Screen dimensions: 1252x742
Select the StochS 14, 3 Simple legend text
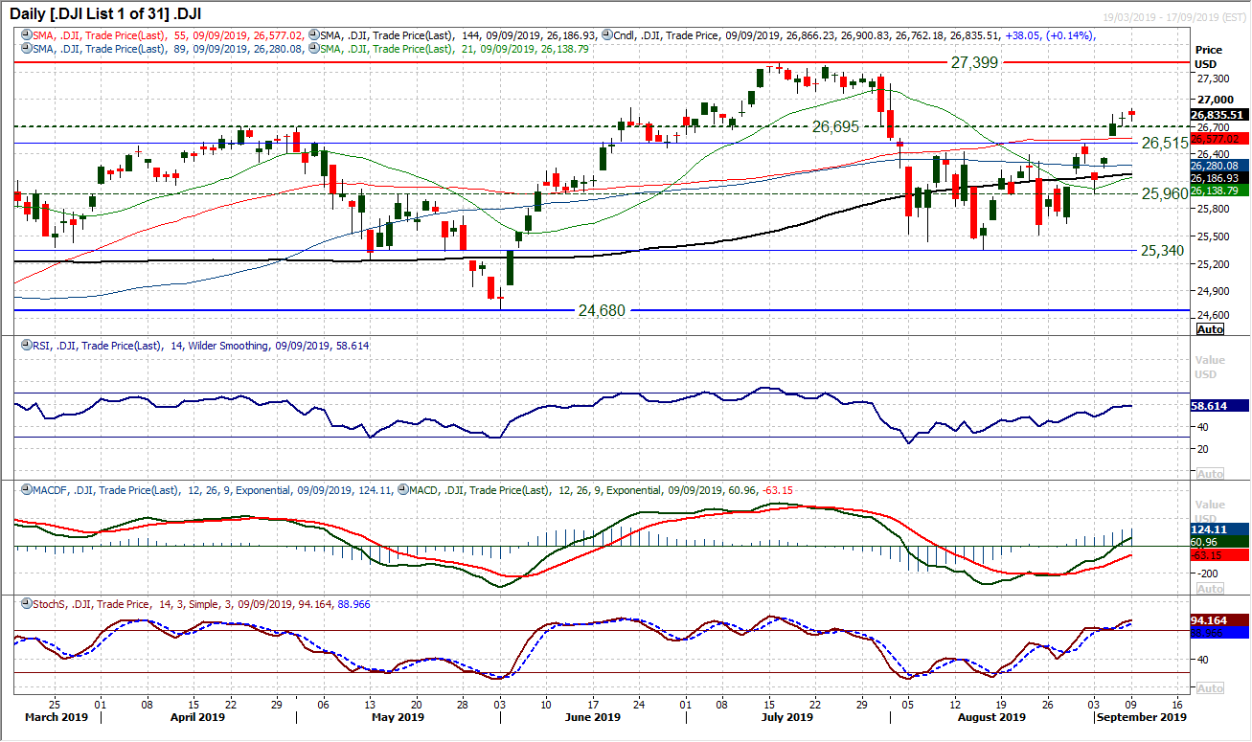(201, 604)
